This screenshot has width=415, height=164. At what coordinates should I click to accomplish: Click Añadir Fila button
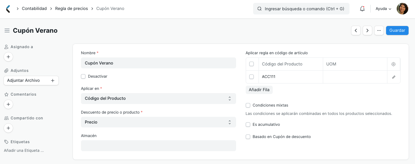pyautogui.click(x=259, y=90)
